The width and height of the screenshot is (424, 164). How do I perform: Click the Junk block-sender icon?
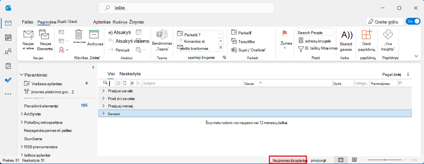pos(62,50)
